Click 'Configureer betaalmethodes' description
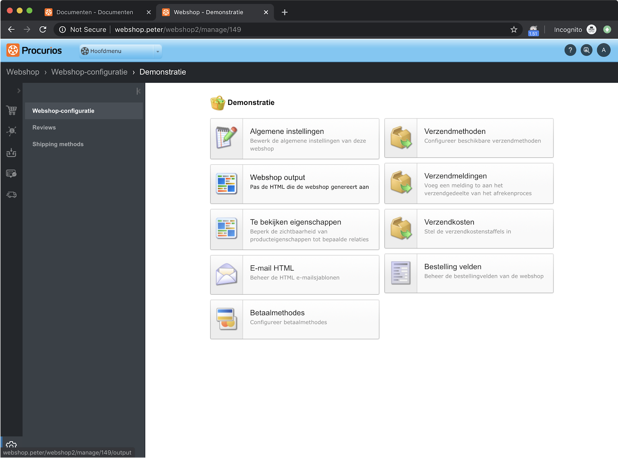Image resolution: width=618 pixels, height=458 pixels. click(289, 322)
